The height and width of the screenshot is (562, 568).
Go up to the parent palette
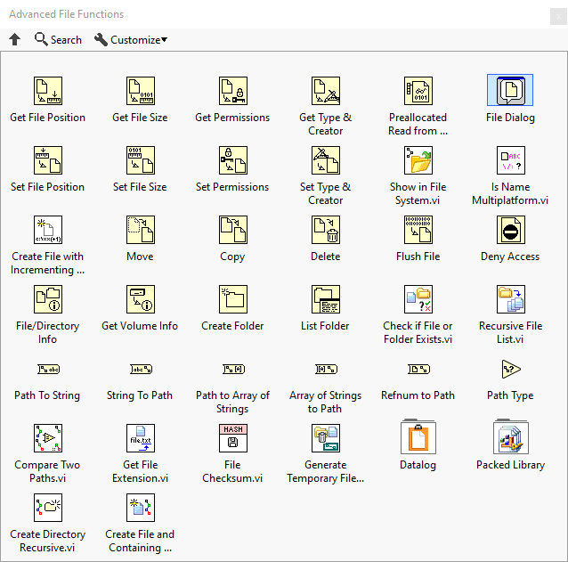click(14, 39)
